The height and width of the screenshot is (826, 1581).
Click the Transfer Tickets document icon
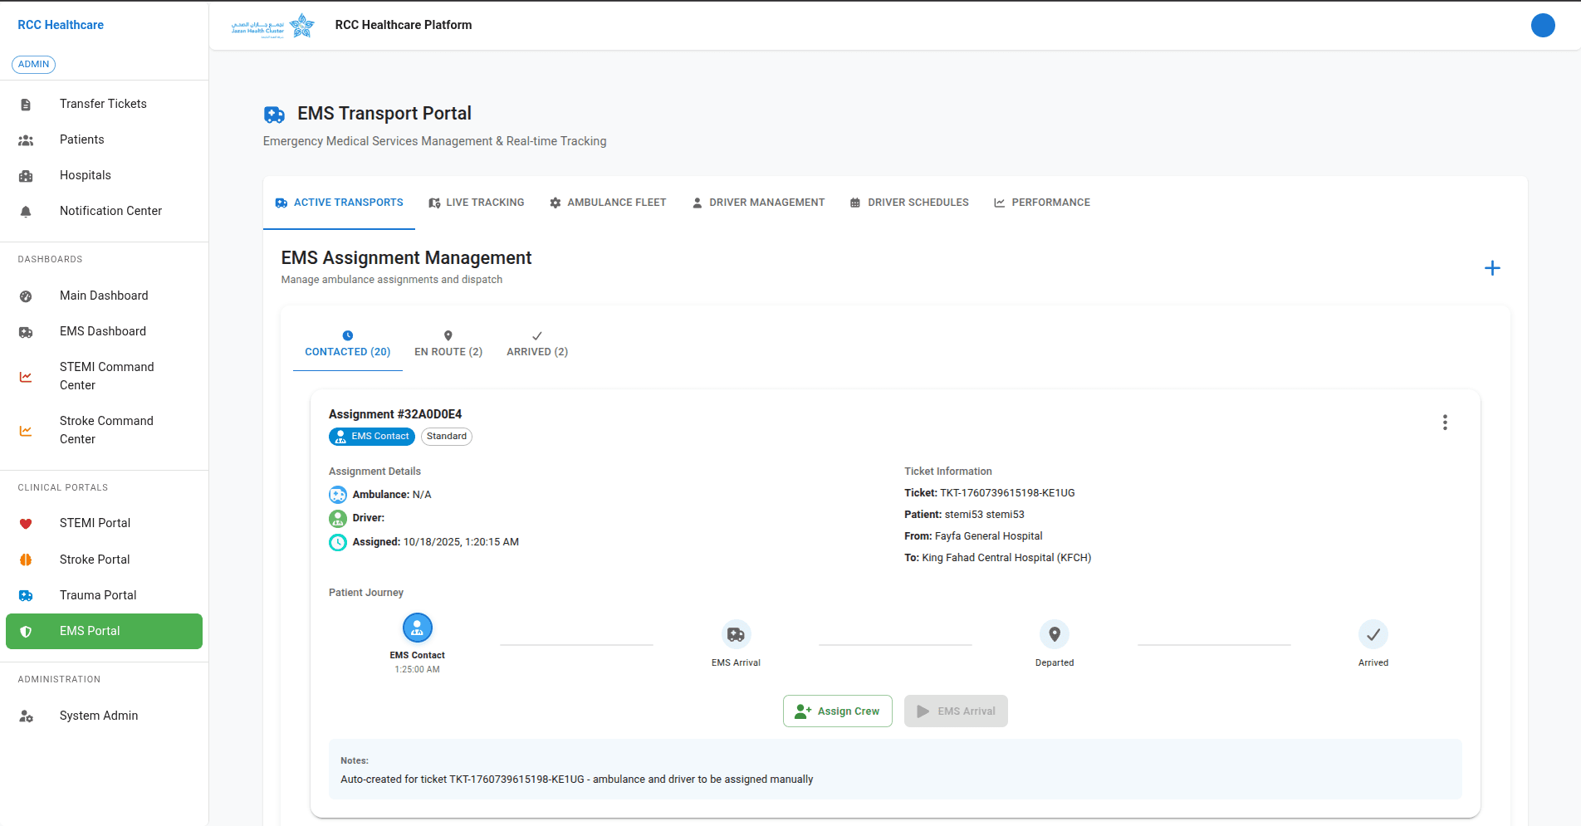tap(26, 103)
